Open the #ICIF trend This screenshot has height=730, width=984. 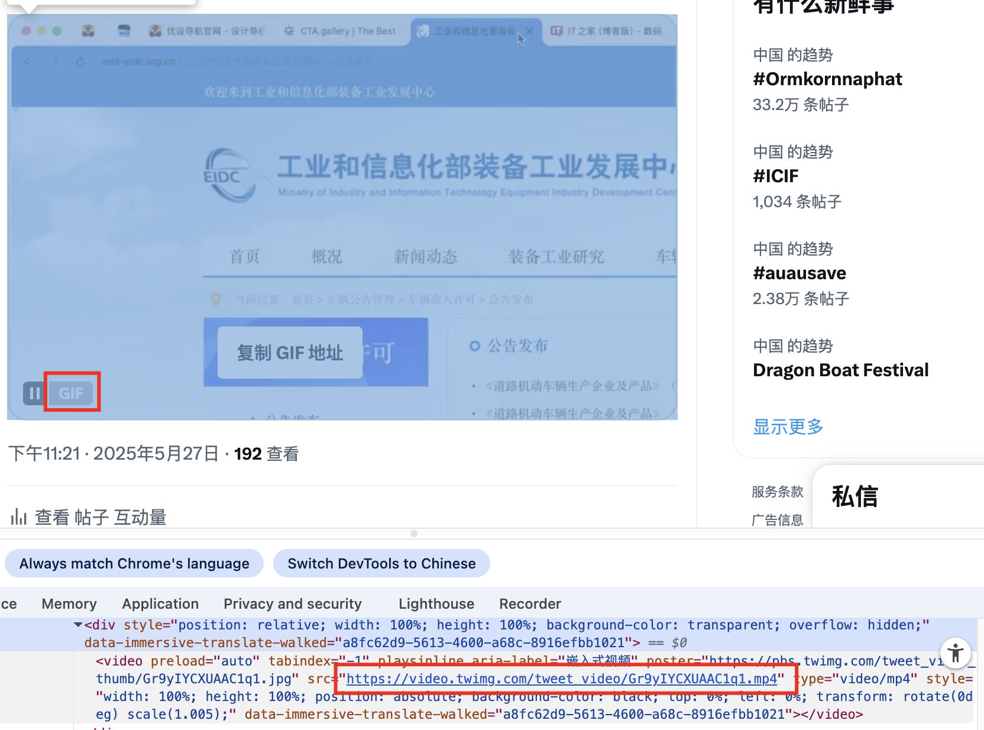[775, 176]
